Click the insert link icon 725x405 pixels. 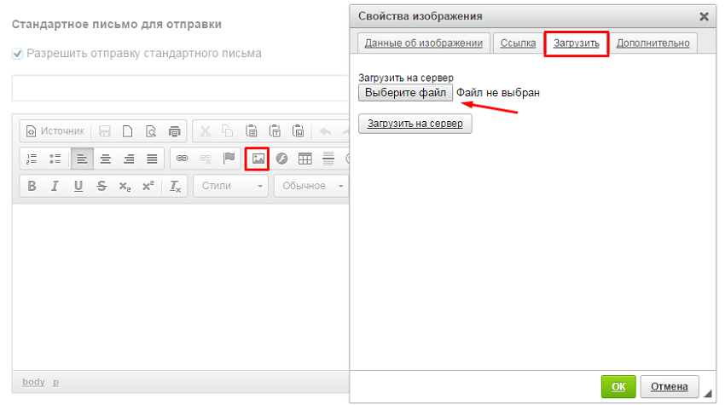(181, 159)
